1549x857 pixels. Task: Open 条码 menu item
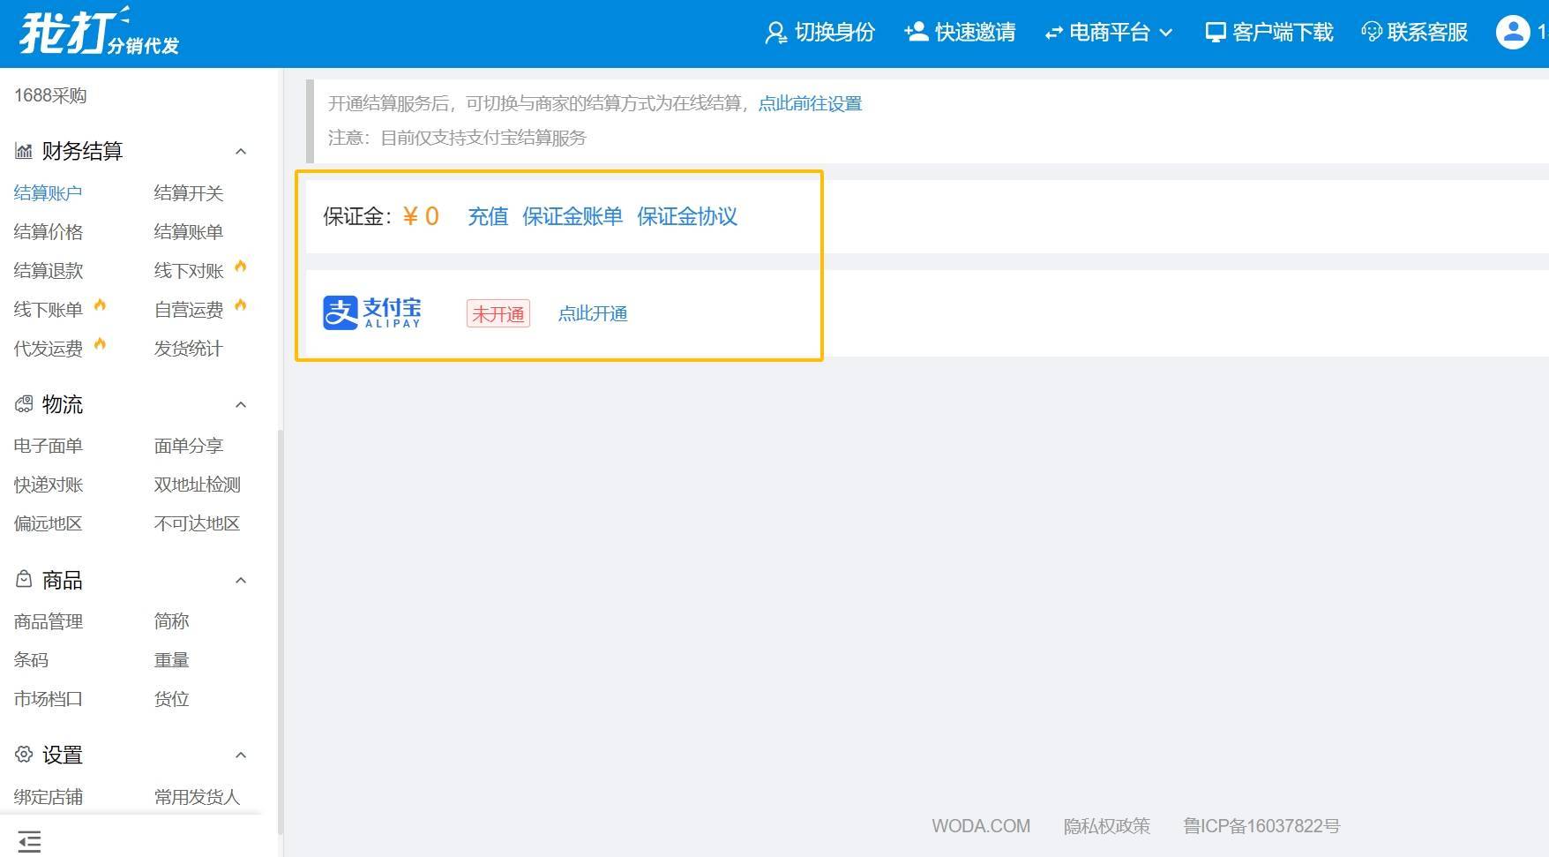(31, 660)
